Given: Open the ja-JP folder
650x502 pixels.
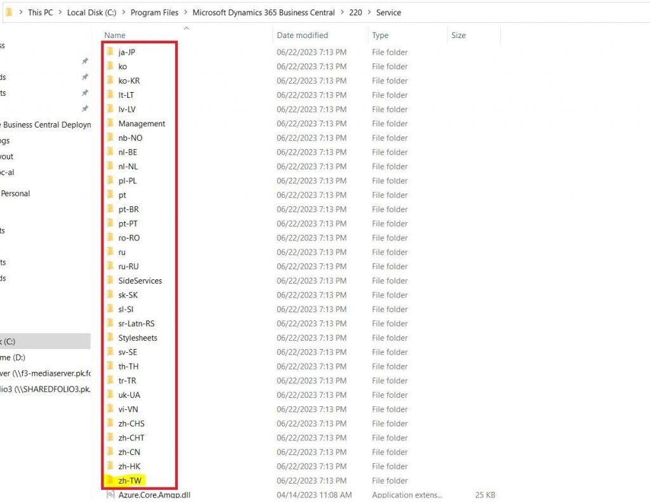Looking at the screenshot, I should pos(130,52).
